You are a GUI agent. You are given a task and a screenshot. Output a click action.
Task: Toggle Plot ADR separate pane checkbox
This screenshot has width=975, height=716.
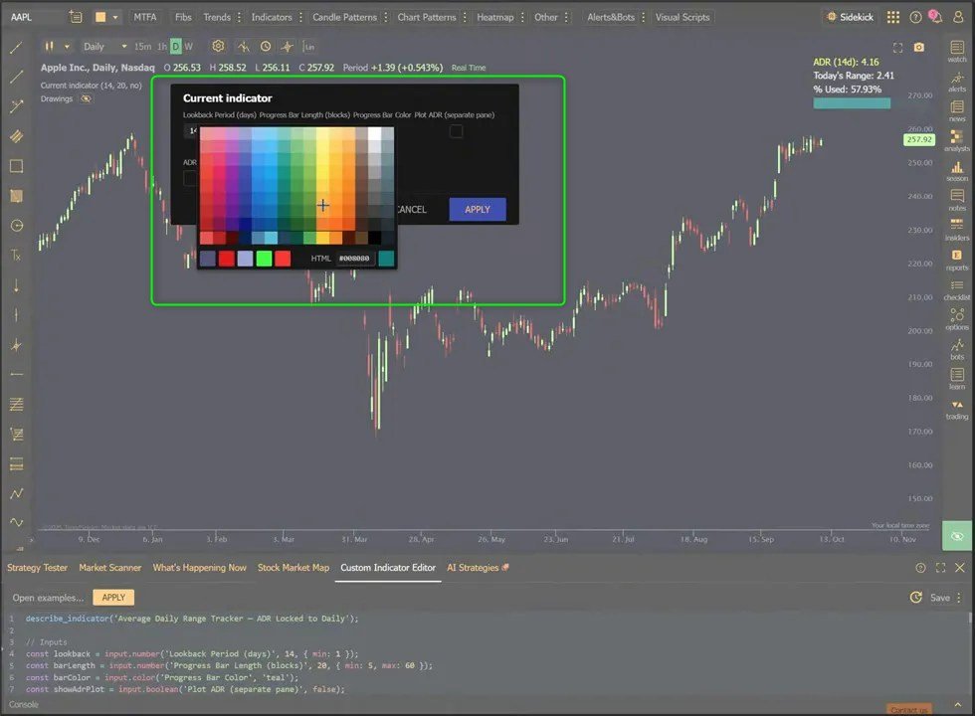coord(456,131)
